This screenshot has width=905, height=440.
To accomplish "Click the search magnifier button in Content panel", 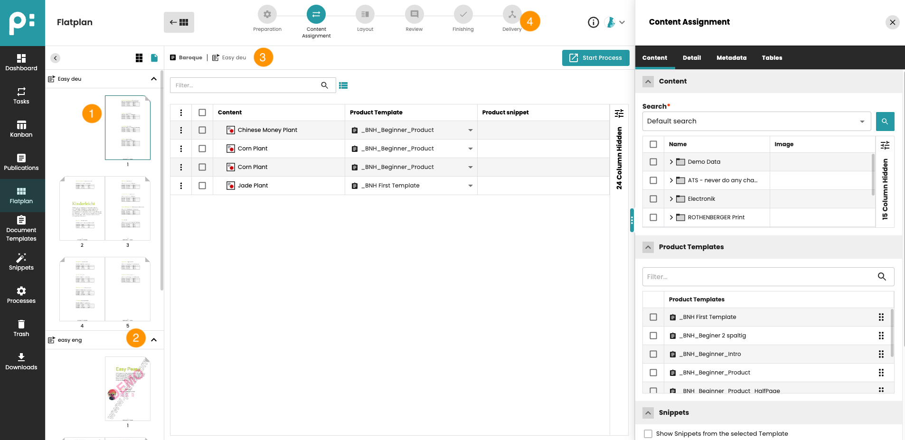I will [885, 122].
